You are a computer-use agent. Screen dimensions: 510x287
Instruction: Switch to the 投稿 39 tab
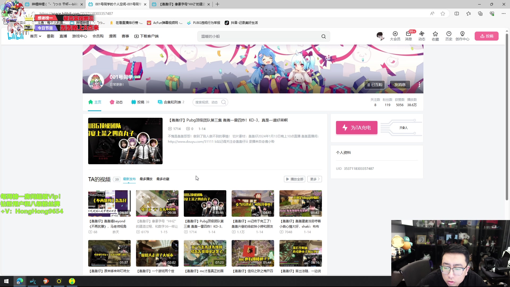[140, 102]
